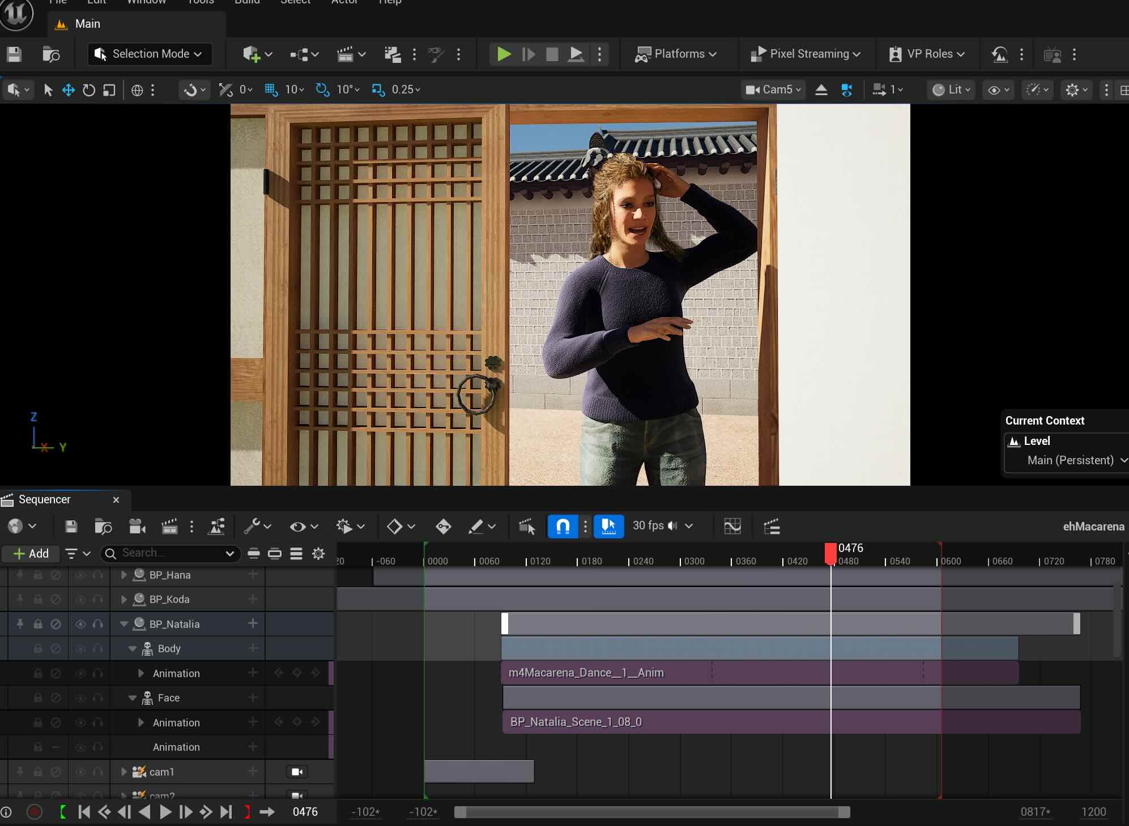Viewport: 1129px width, 826px height.
Task: Expand the BP_Hana track
Action: pos(124,575)
